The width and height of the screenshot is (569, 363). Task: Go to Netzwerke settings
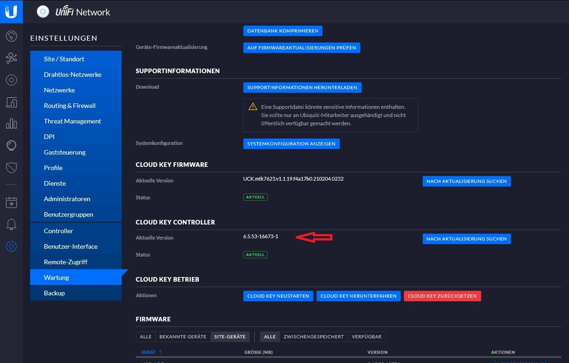76,90
